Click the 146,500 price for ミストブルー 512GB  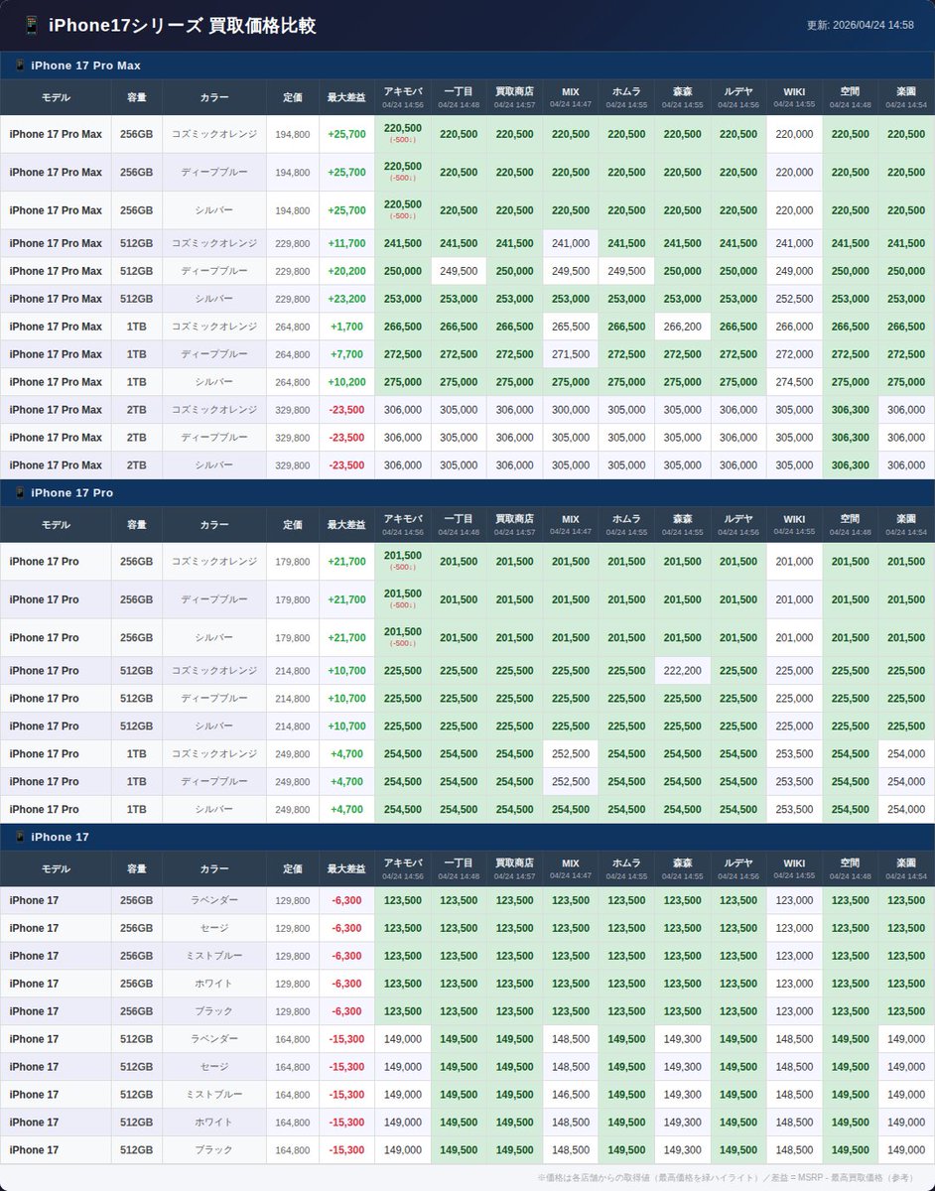click(571, 1095)
